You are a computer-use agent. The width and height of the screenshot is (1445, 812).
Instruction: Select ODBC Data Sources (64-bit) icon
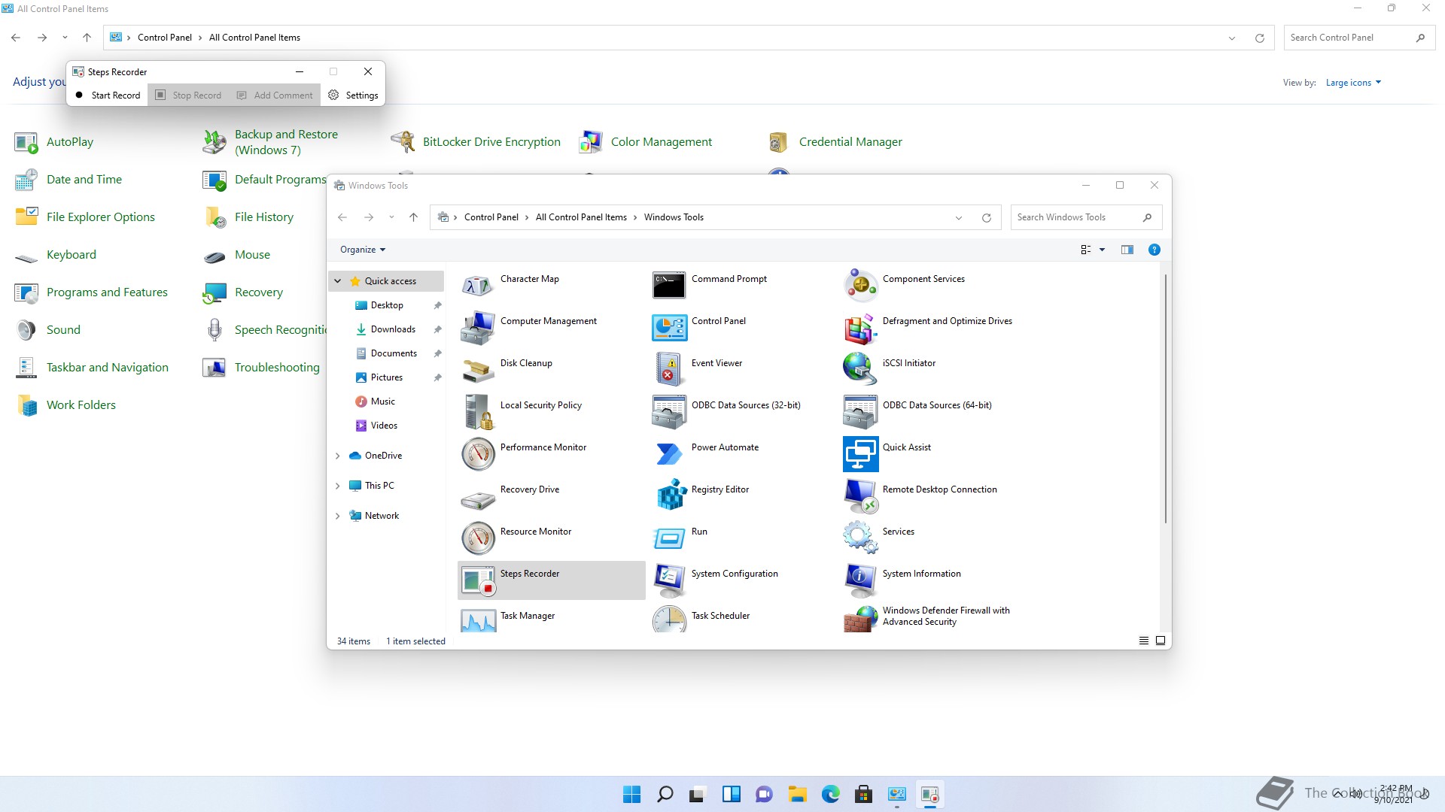[x=860, y=411]
